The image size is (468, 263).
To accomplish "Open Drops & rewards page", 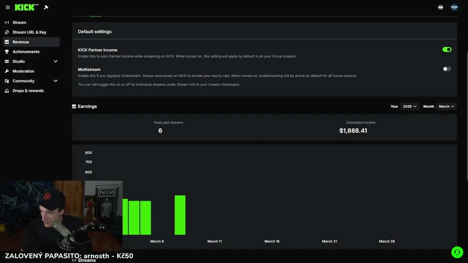I will 31,91.
